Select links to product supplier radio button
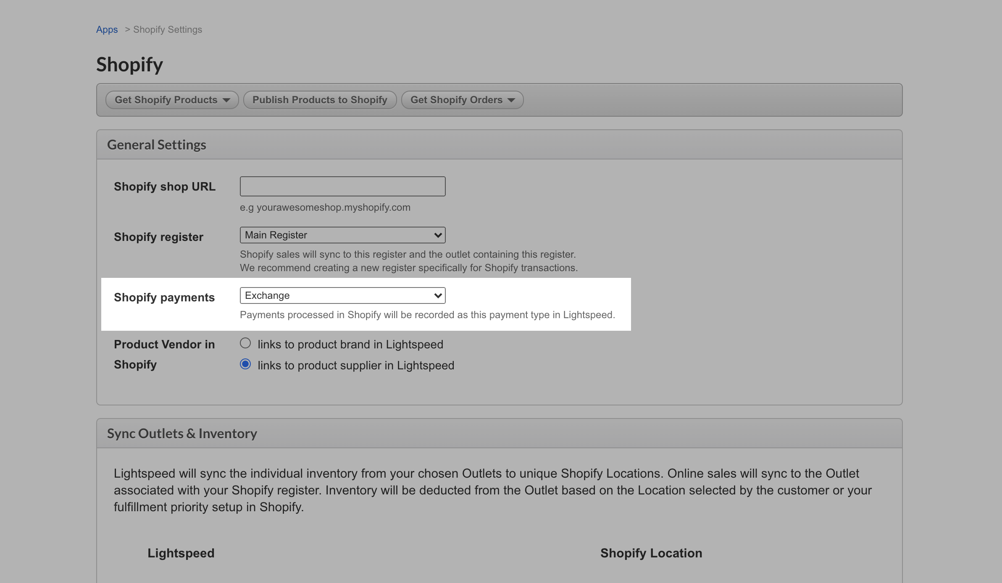The width and height of the screenshot is (1002, 583). tap(245, 364)
